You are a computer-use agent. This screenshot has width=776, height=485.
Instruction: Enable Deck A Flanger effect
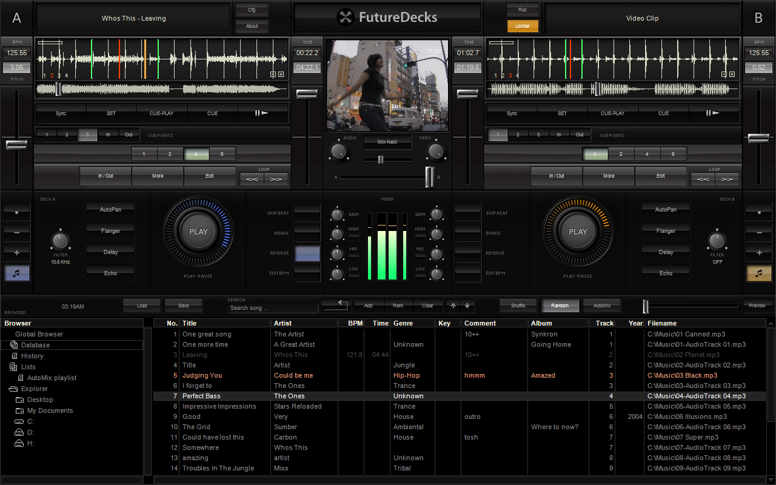tap(110, 231)
